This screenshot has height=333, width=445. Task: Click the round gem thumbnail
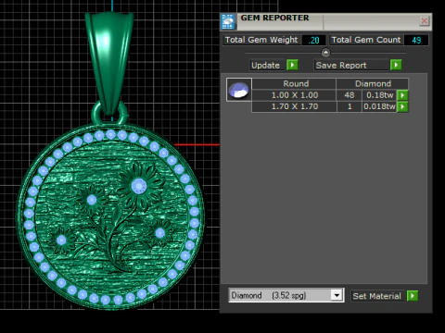coord(239,90)
